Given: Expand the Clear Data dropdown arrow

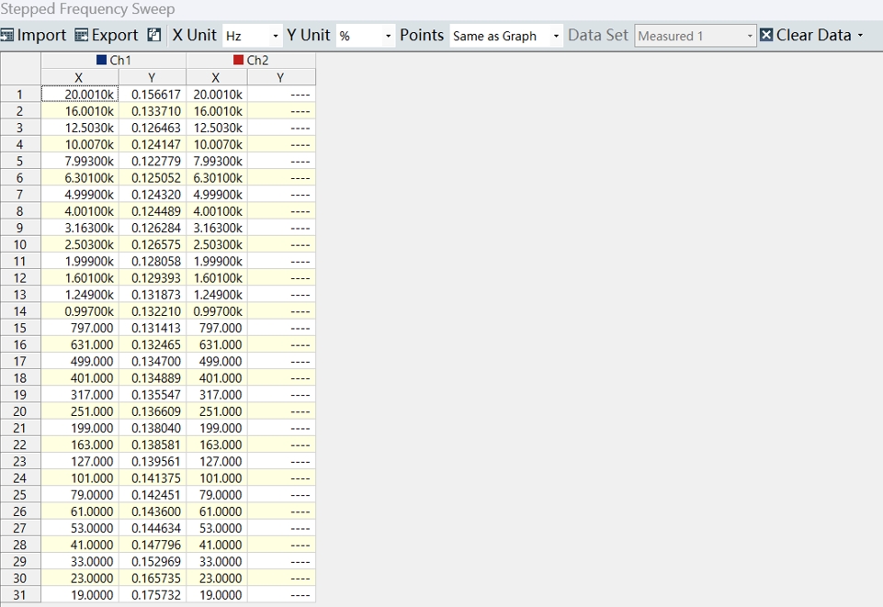Looking at the screenshot, I should [x=860, y=36].
